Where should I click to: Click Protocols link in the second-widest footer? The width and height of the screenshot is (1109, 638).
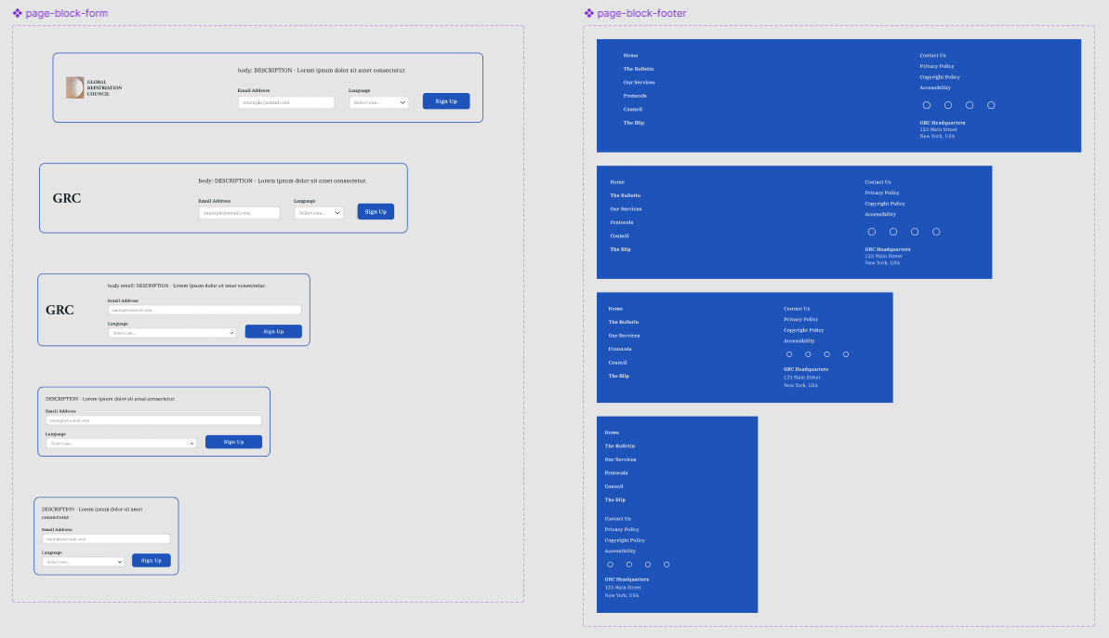pos(622,222)
